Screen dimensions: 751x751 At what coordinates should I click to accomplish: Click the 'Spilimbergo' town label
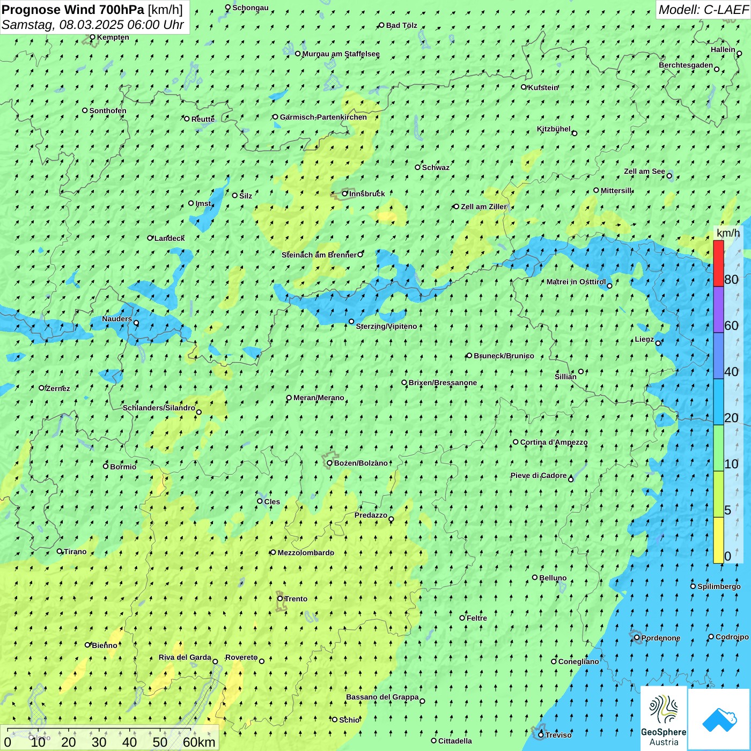tap(719, 586)
